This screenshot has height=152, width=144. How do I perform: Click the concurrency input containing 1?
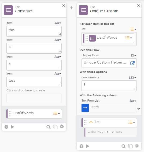point(109,86)
